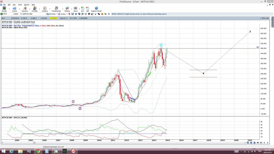Expand the Systems dropdown arrow
Image resolution: width=274 pixels, height=154 pixels.
pos(50,9)
